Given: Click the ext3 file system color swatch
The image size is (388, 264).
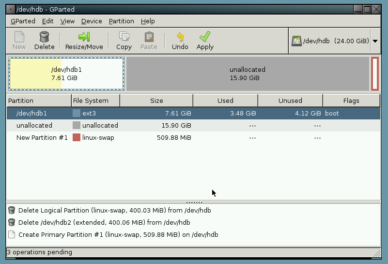Looking at the screenshot, I should coord(77,113).
